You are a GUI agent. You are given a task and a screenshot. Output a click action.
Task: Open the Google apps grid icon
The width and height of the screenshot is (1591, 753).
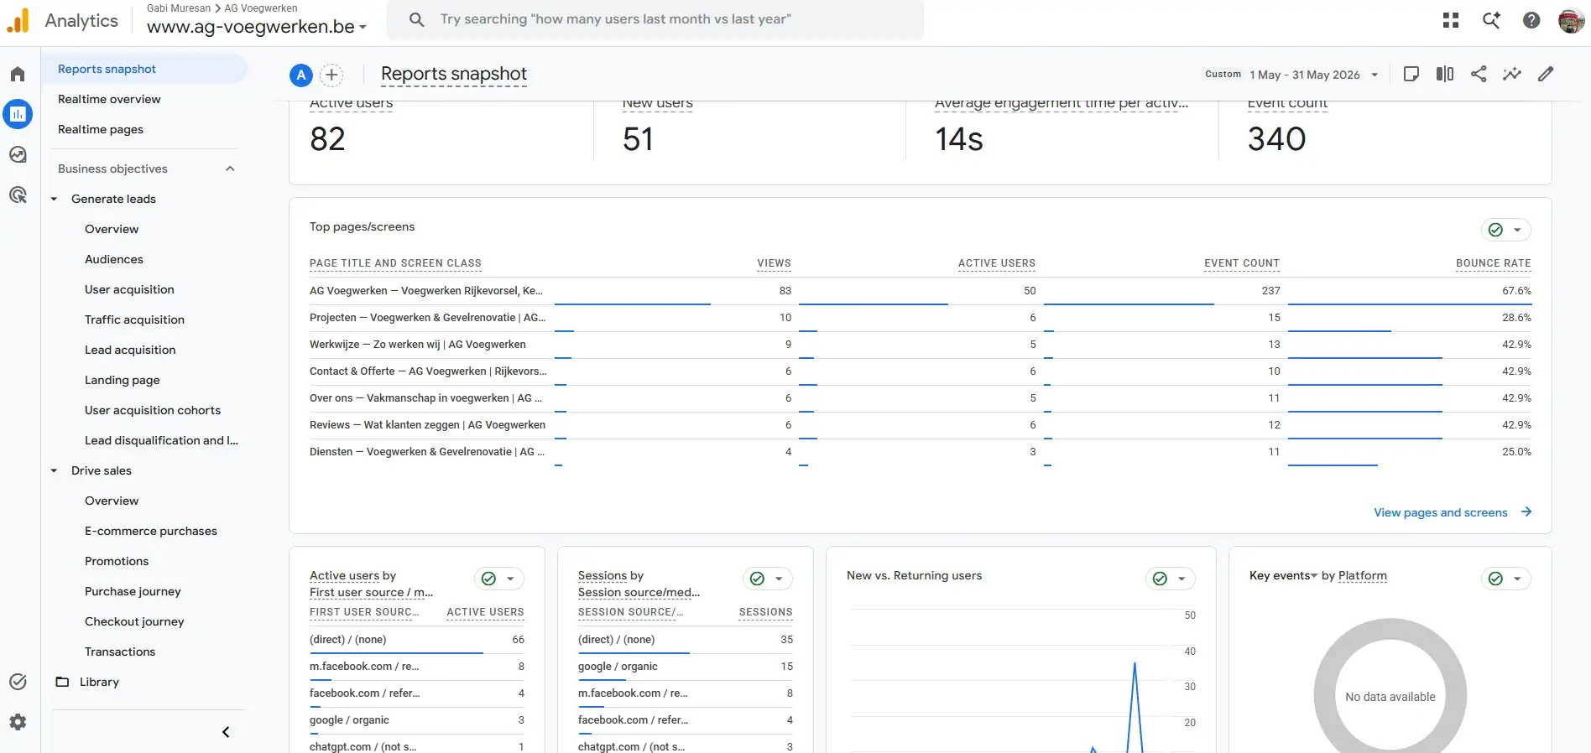click(x=1451, y=20)
